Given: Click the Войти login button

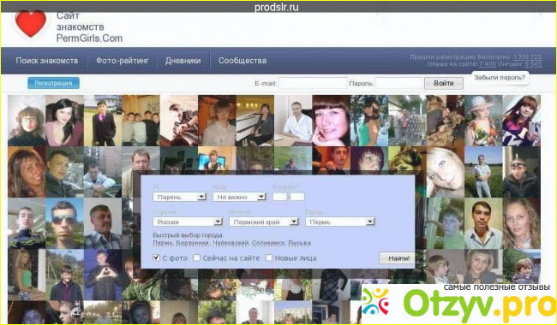Looking at the screenshot, I should coord(444,83).
